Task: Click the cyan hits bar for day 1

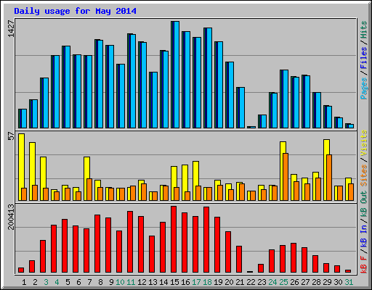Action: point(23,118)
